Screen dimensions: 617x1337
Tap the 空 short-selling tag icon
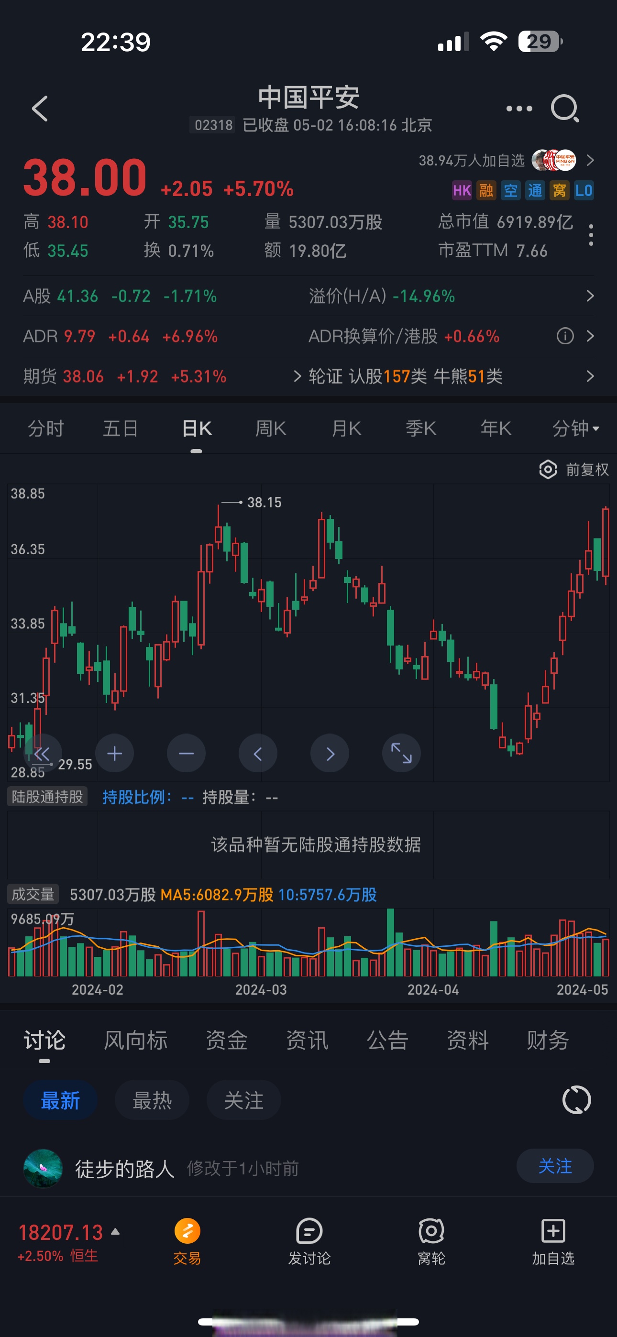[x=510, y=190]
